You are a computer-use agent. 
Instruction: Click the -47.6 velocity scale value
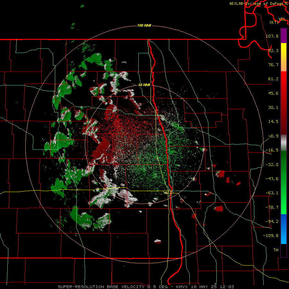pyautogui.click(x=272, y=179)
